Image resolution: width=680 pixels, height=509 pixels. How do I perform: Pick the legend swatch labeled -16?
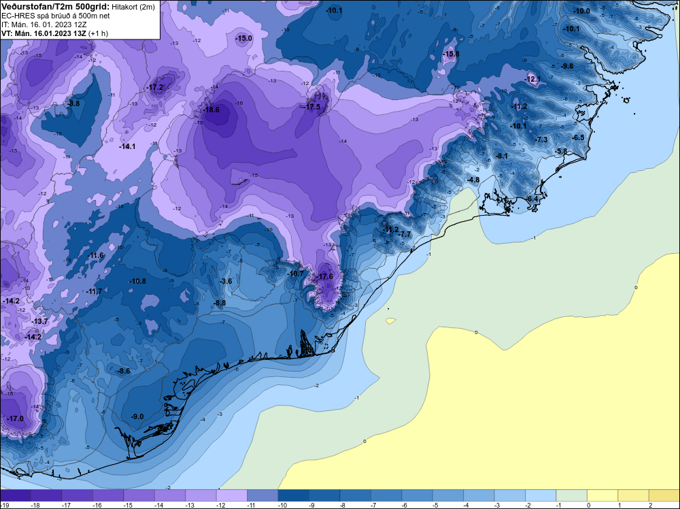click(108, 495)
